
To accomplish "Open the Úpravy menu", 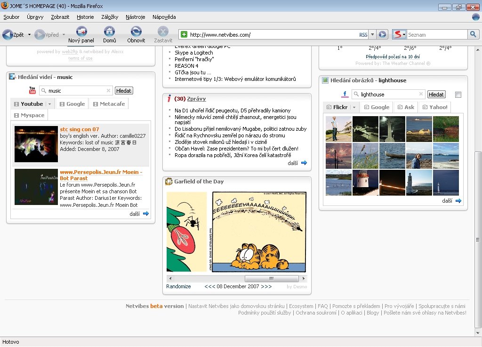I will tap(35, 17).
